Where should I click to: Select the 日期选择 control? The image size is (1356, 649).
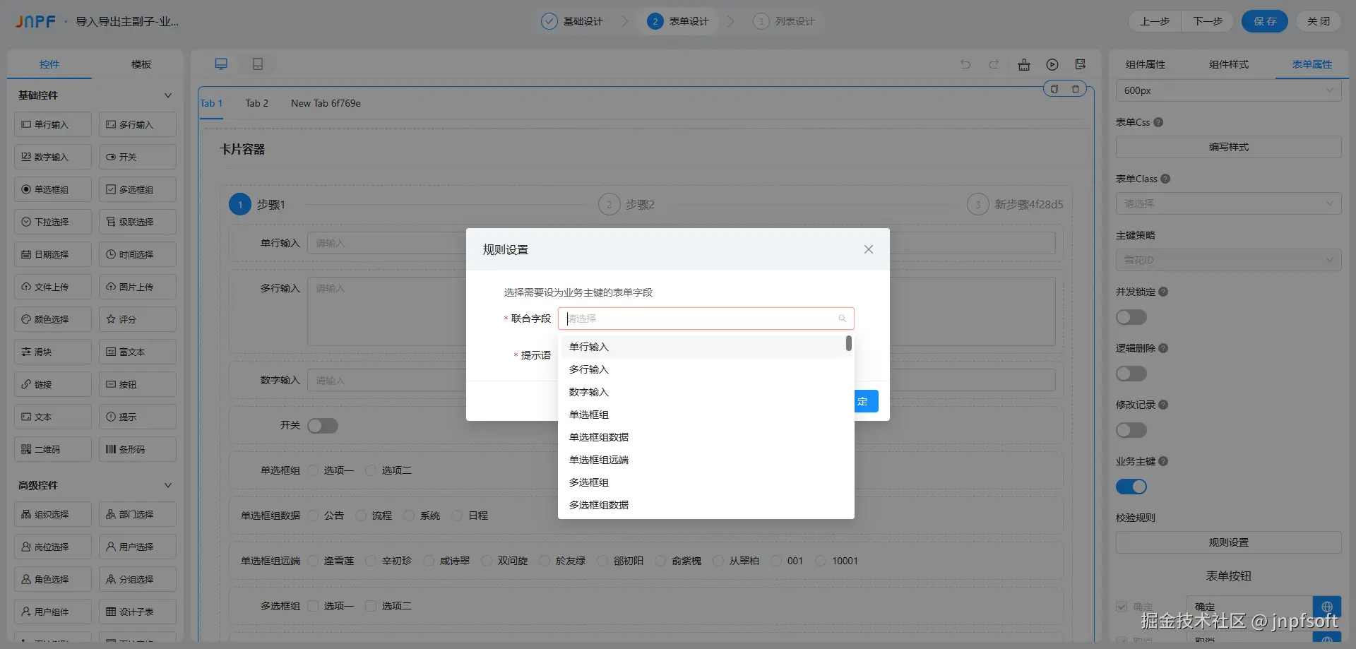(x=53, y=254)
